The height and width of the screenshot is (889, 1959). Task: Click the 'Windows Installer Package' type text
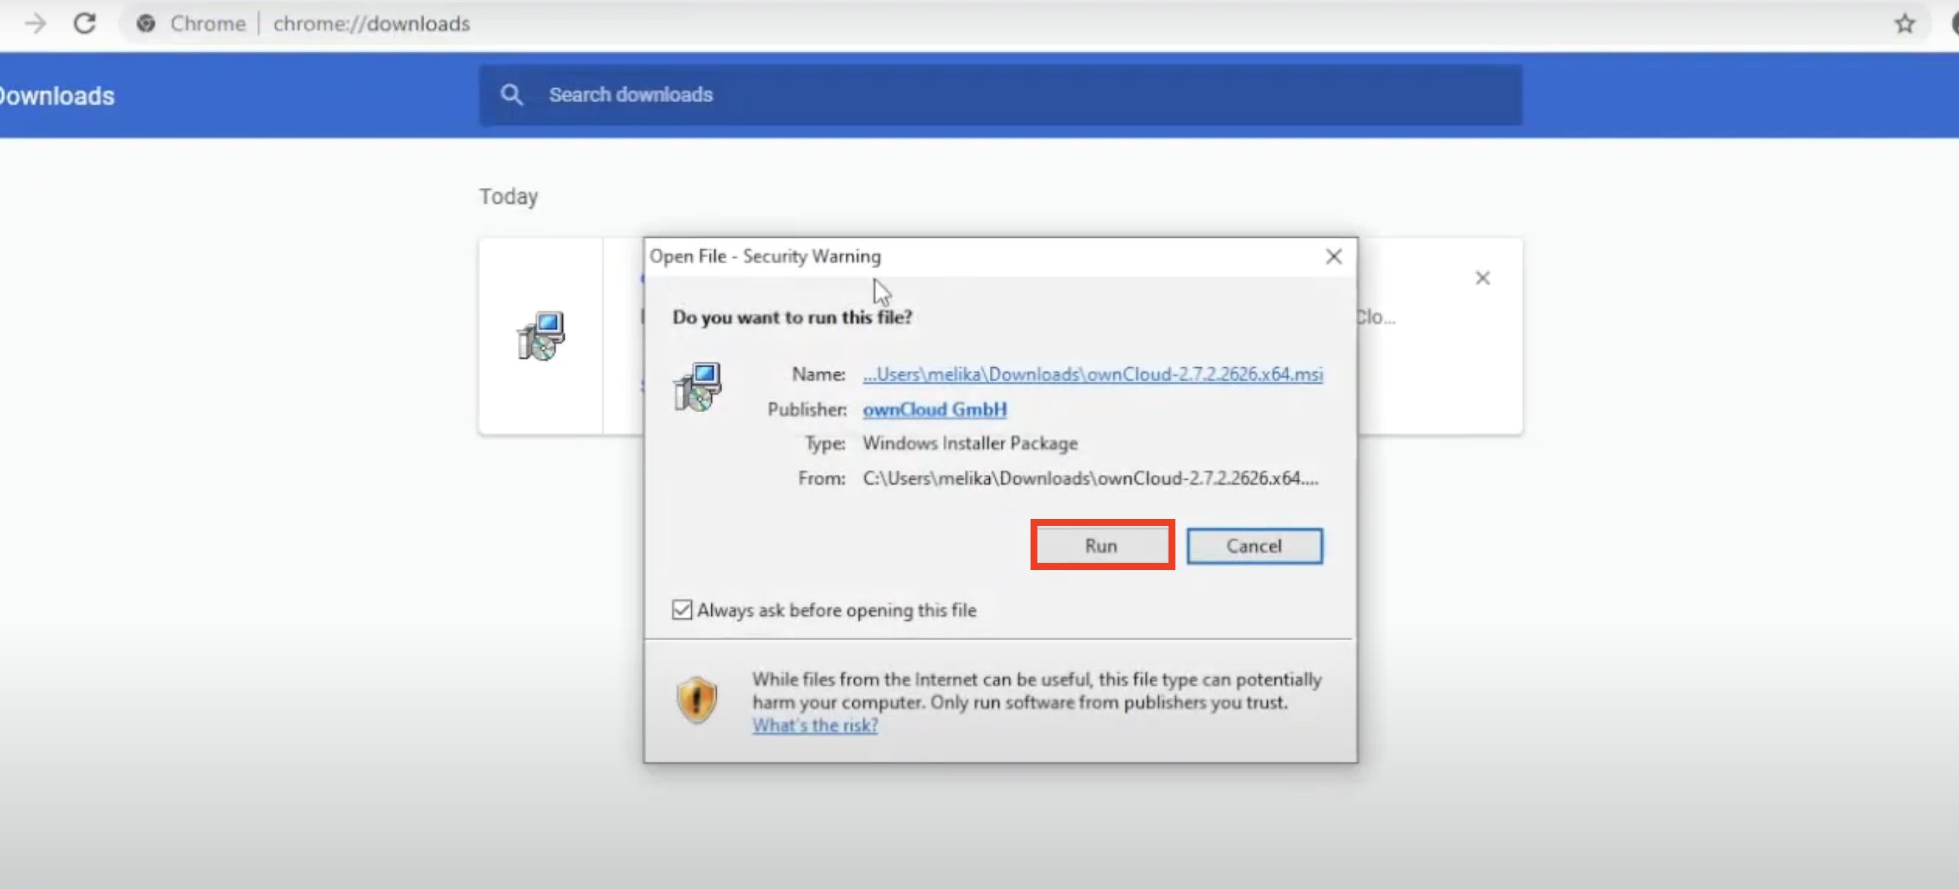pyautogui.click(x=970, y=443)
